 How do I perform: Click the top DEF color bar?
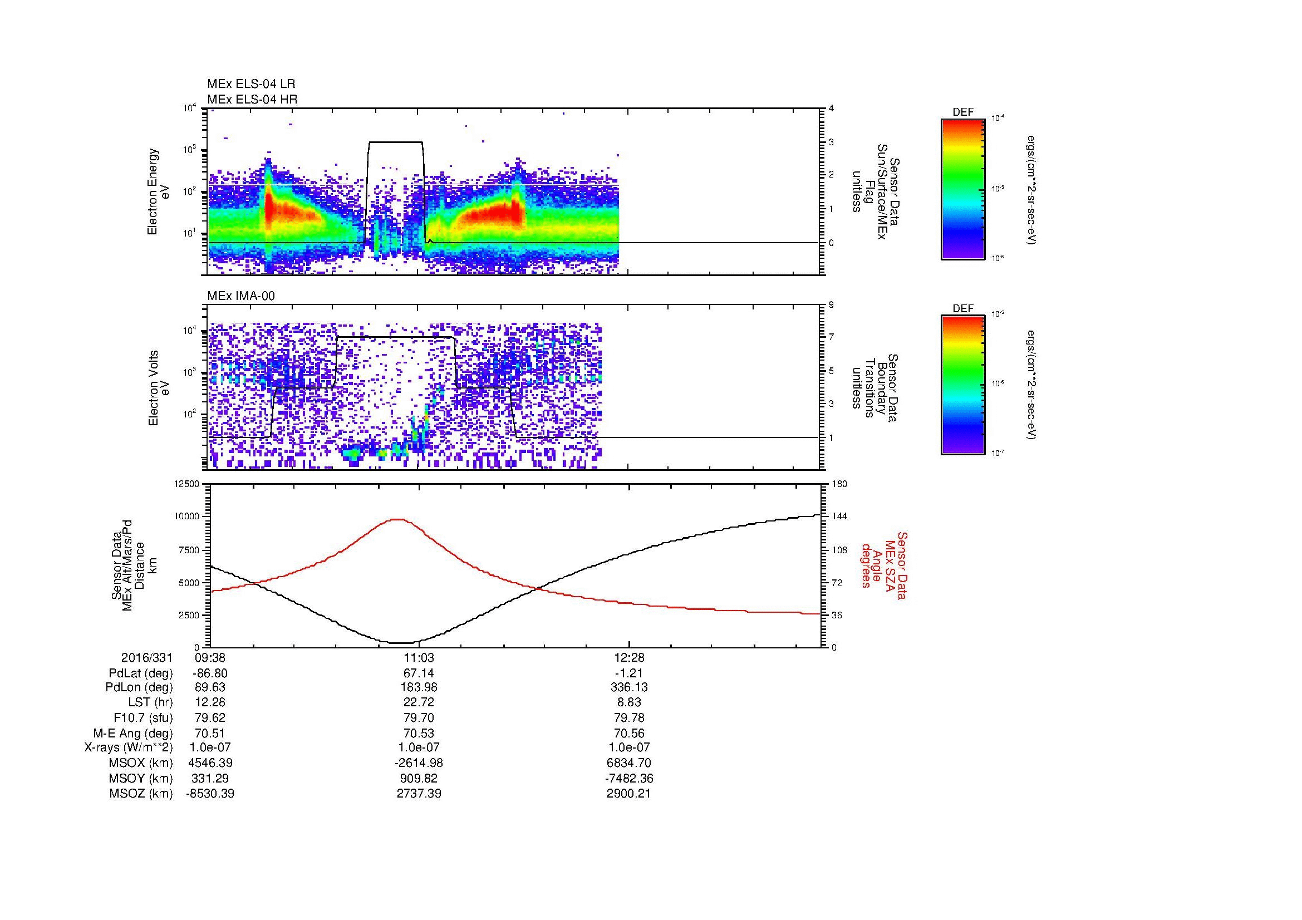[963, 189]
